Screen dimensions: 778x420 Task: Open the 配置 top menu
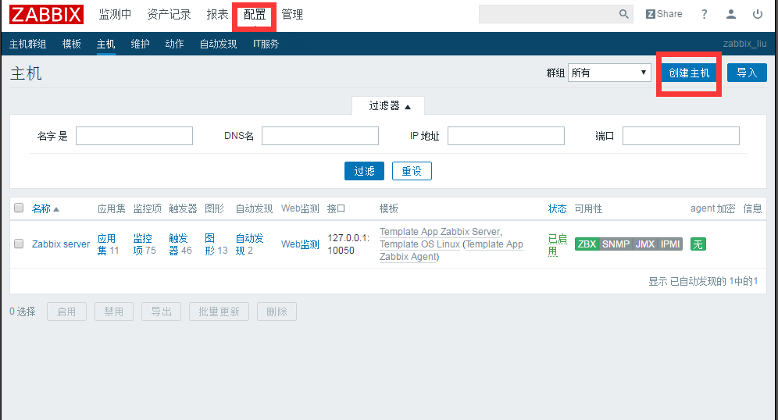tap(255, 14)
